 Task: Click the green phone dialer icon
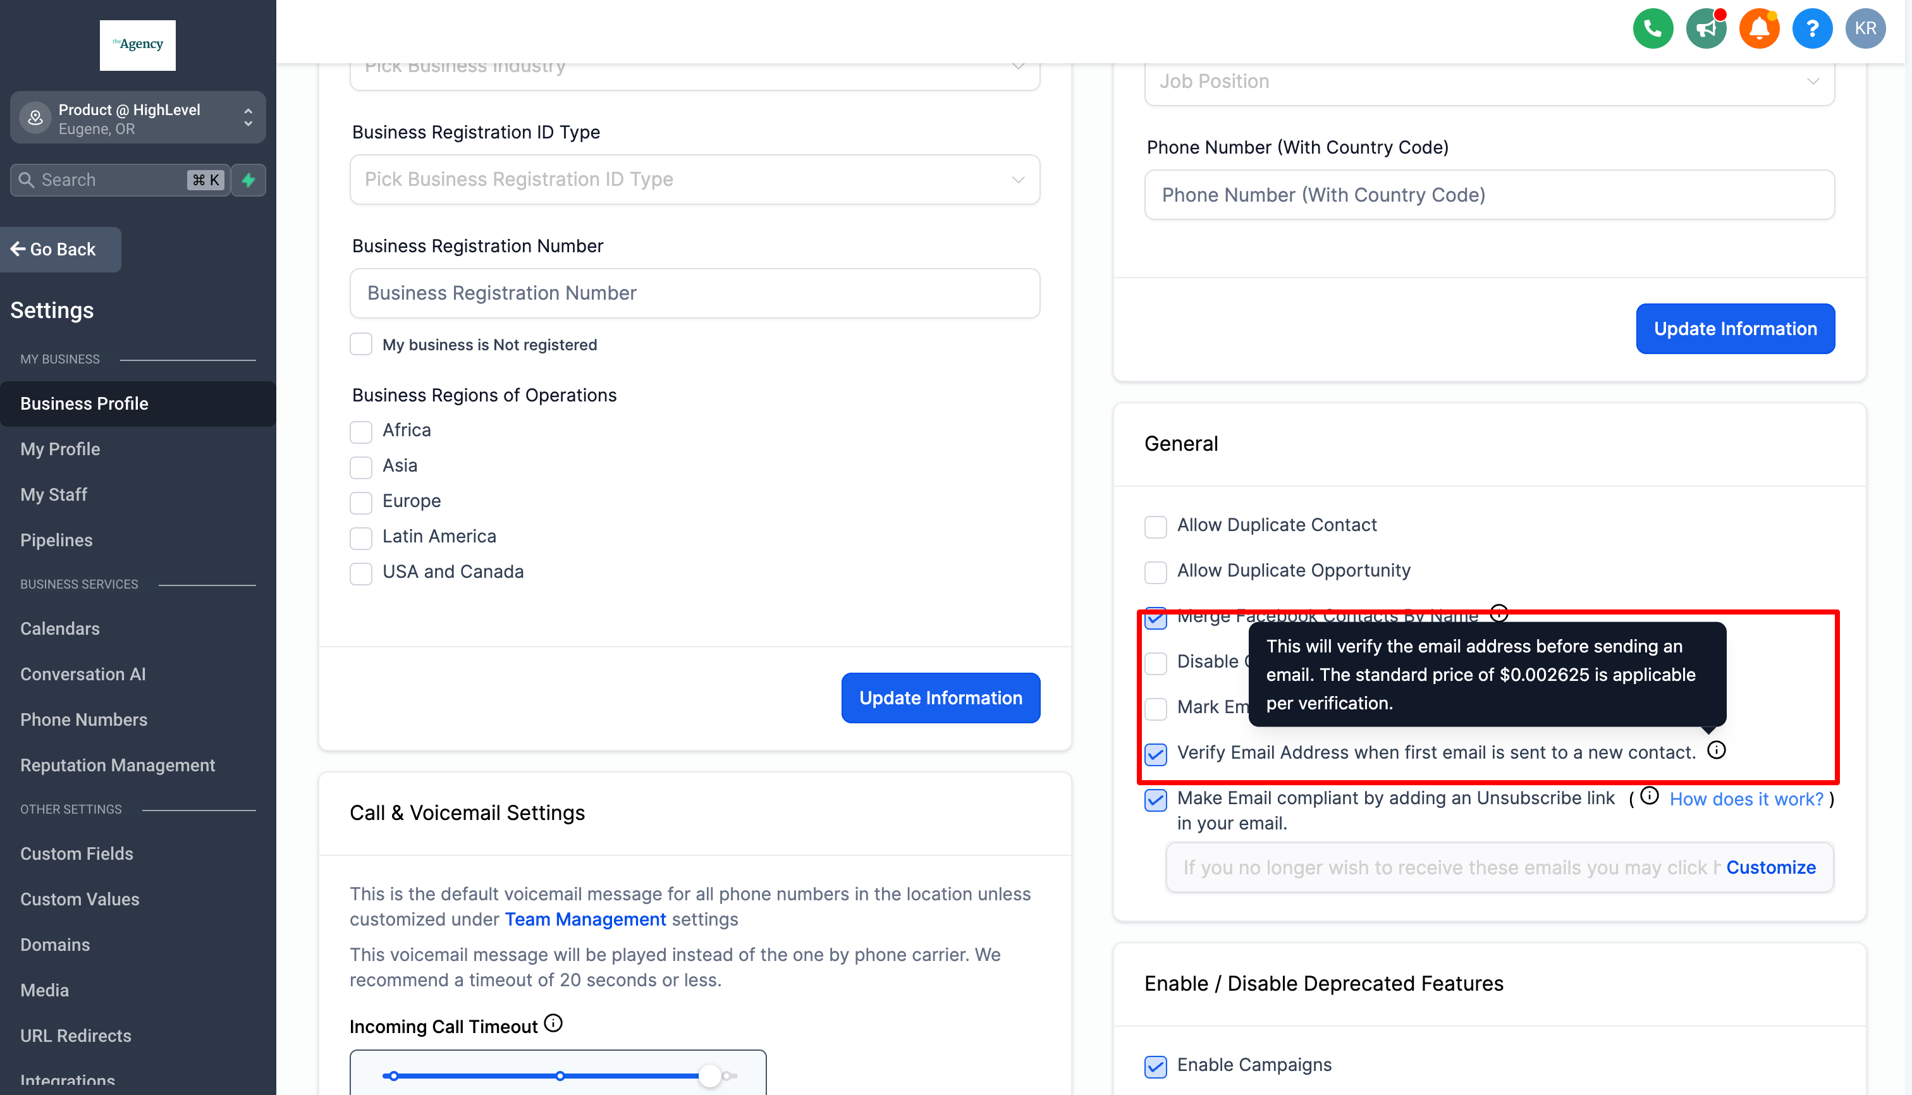pos(1653,28)
